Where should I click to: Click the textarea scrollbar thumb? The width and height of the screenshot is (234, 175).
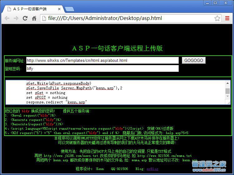[227, 91]
